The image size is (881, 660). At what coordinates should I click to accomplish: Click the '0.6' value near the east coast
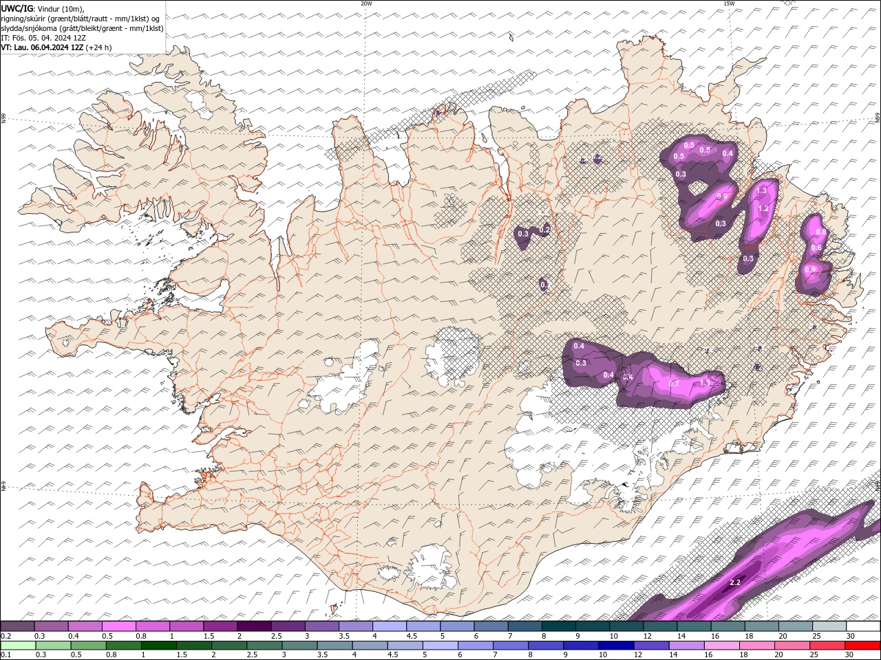(816, 248)
